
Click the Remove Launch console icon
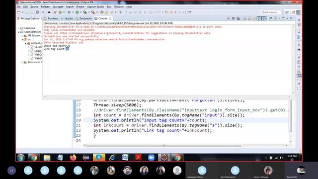(233, 18)
